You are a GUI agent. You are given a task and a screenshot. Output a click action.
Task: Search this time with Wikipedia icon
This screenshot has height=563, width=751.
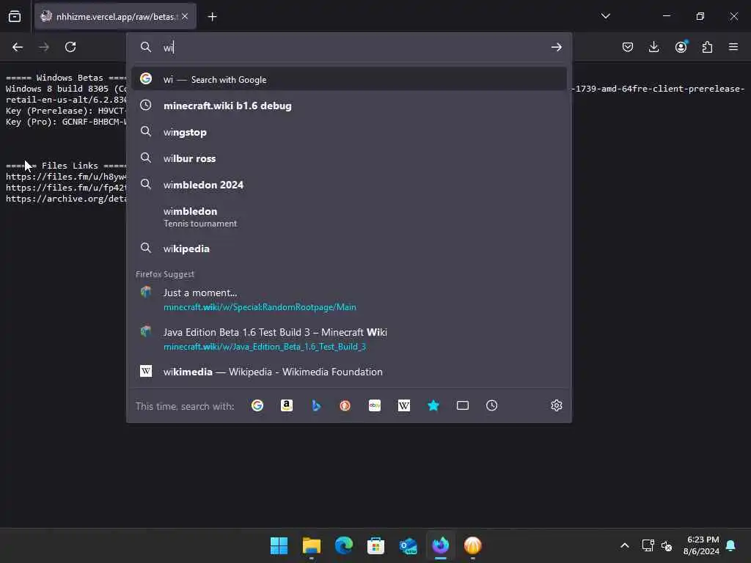pyautogui.click(x=404, y=405)
